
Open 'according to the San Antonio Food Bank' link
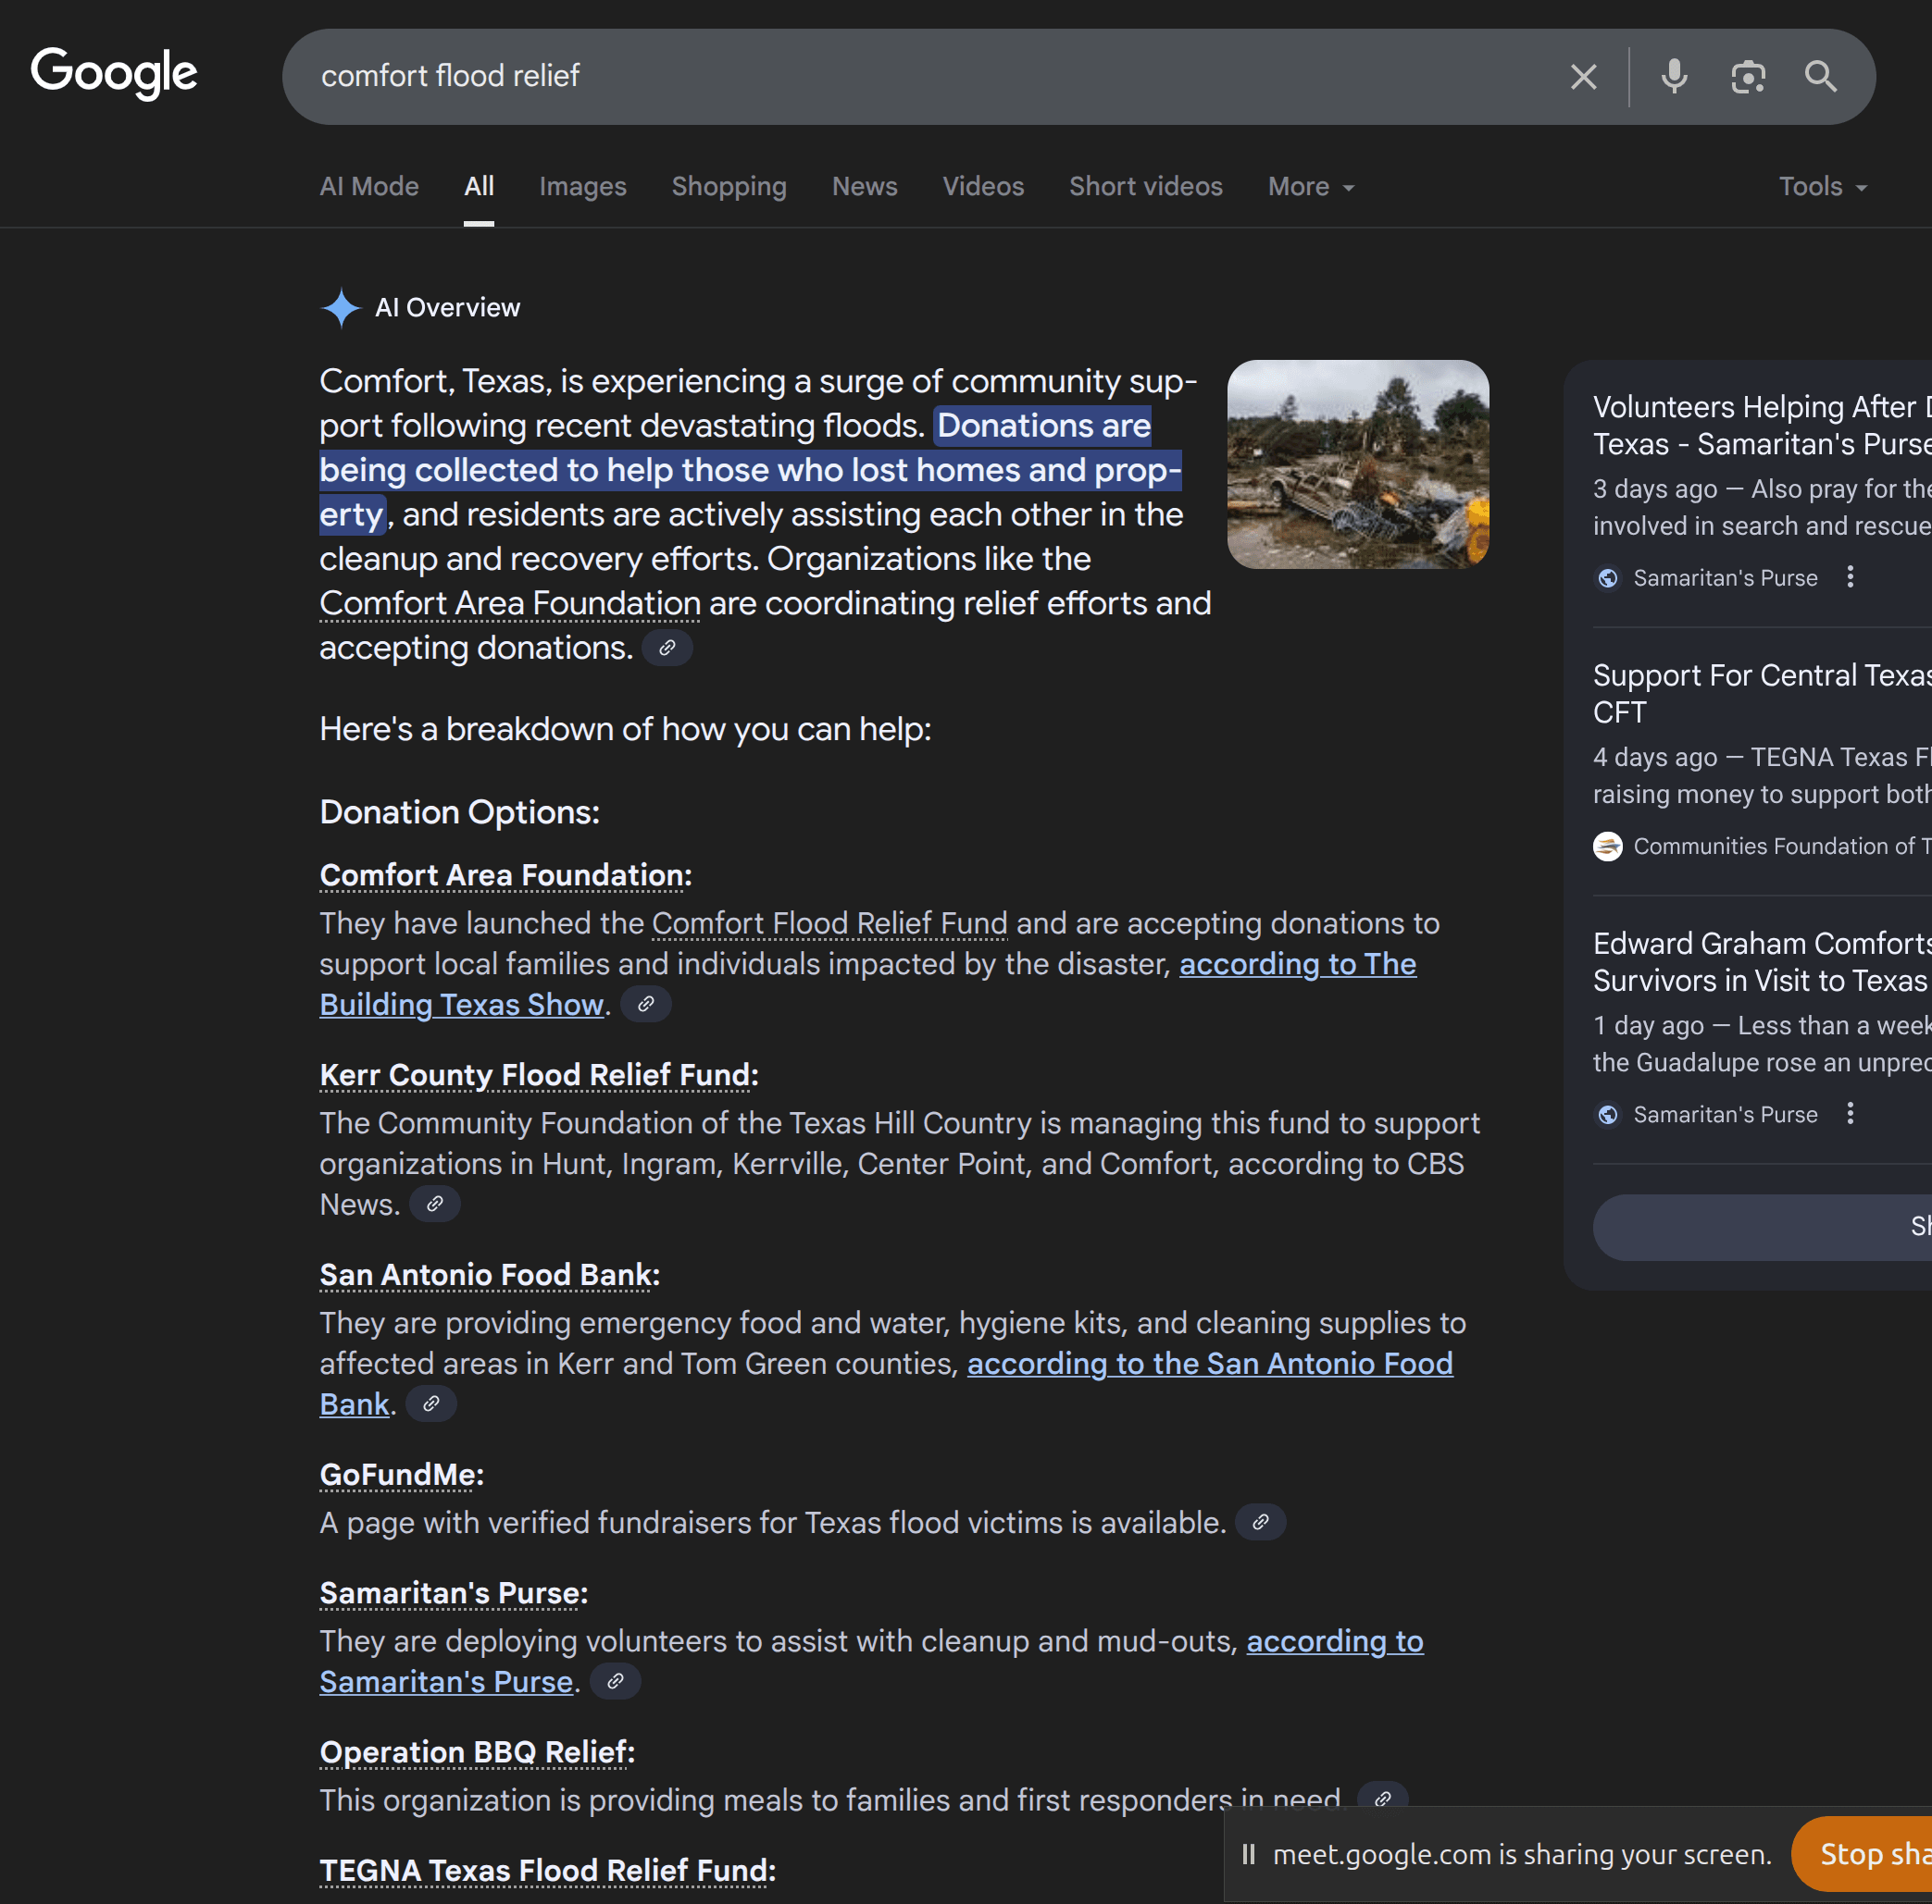(1209, 1365)
